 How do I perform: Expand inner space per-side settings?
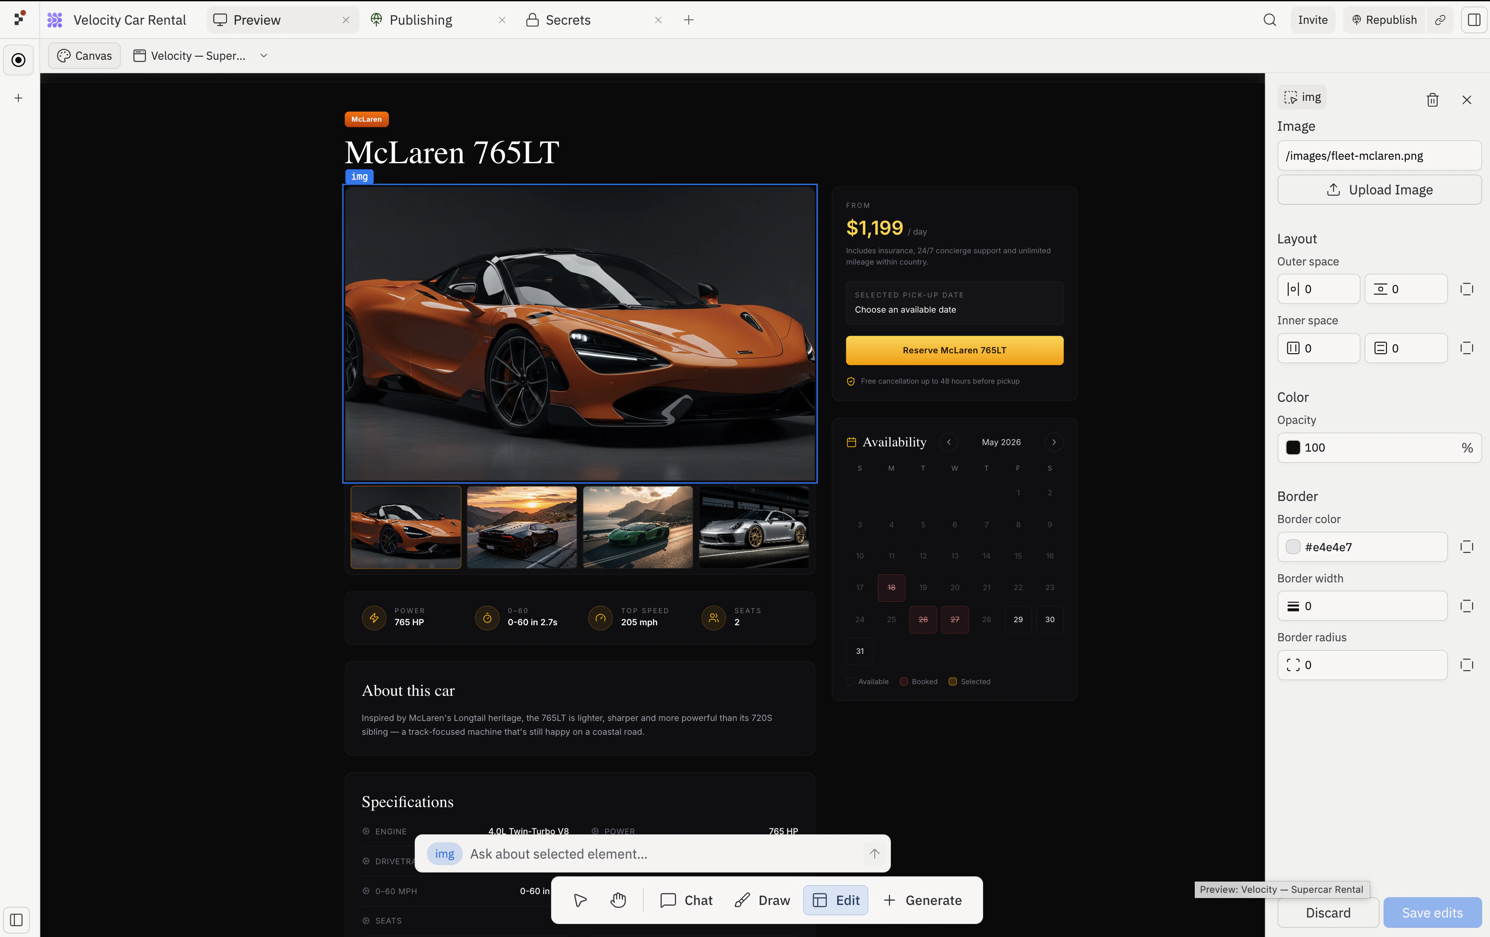1467,348
